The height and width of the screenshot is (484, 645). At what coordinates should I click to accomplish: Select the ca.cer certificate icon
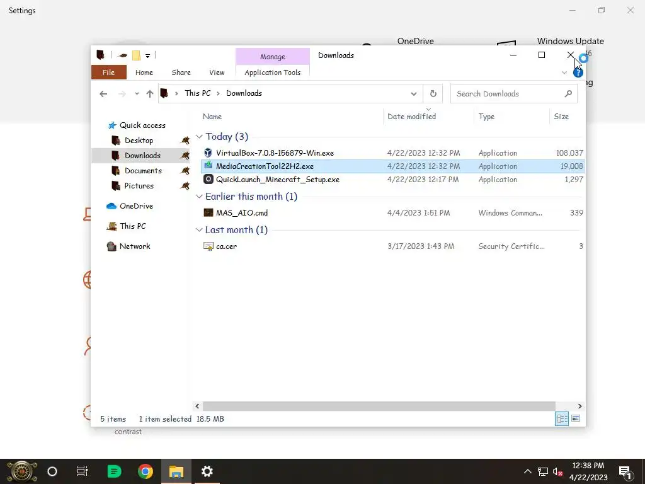pyautogui.click(x=208, y=246)
